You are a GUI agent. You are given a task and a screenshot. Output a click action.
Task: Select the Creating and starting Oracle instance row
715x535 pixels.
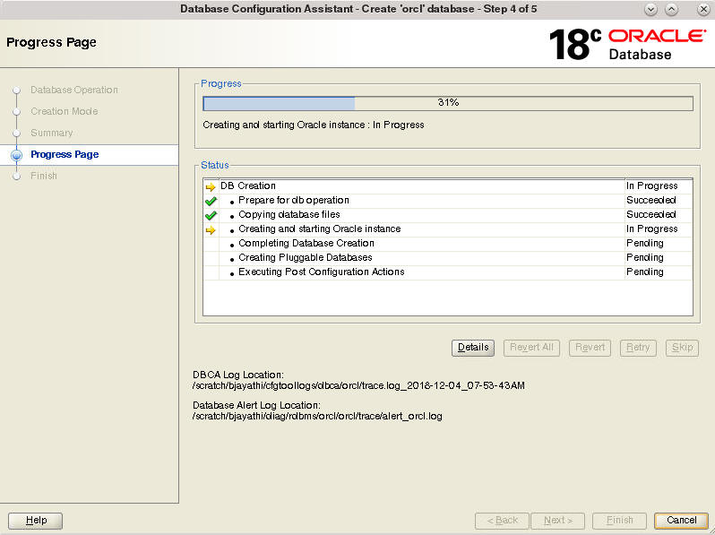[448, 229]
